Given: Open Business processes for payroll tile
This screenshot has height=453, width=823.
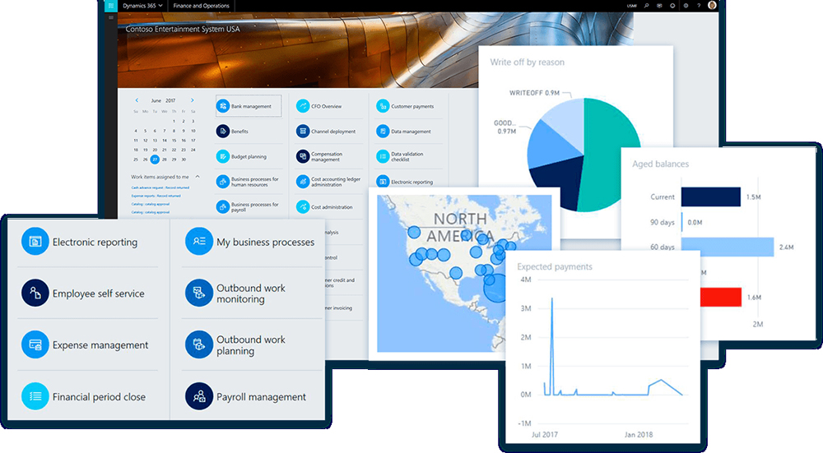Looking at the screenshot, I should coord(249,206).
